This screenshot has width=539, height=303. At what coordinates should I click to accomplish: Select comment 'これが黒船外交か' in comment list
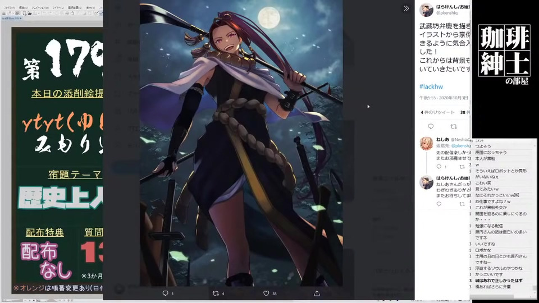tap(491, 208)
